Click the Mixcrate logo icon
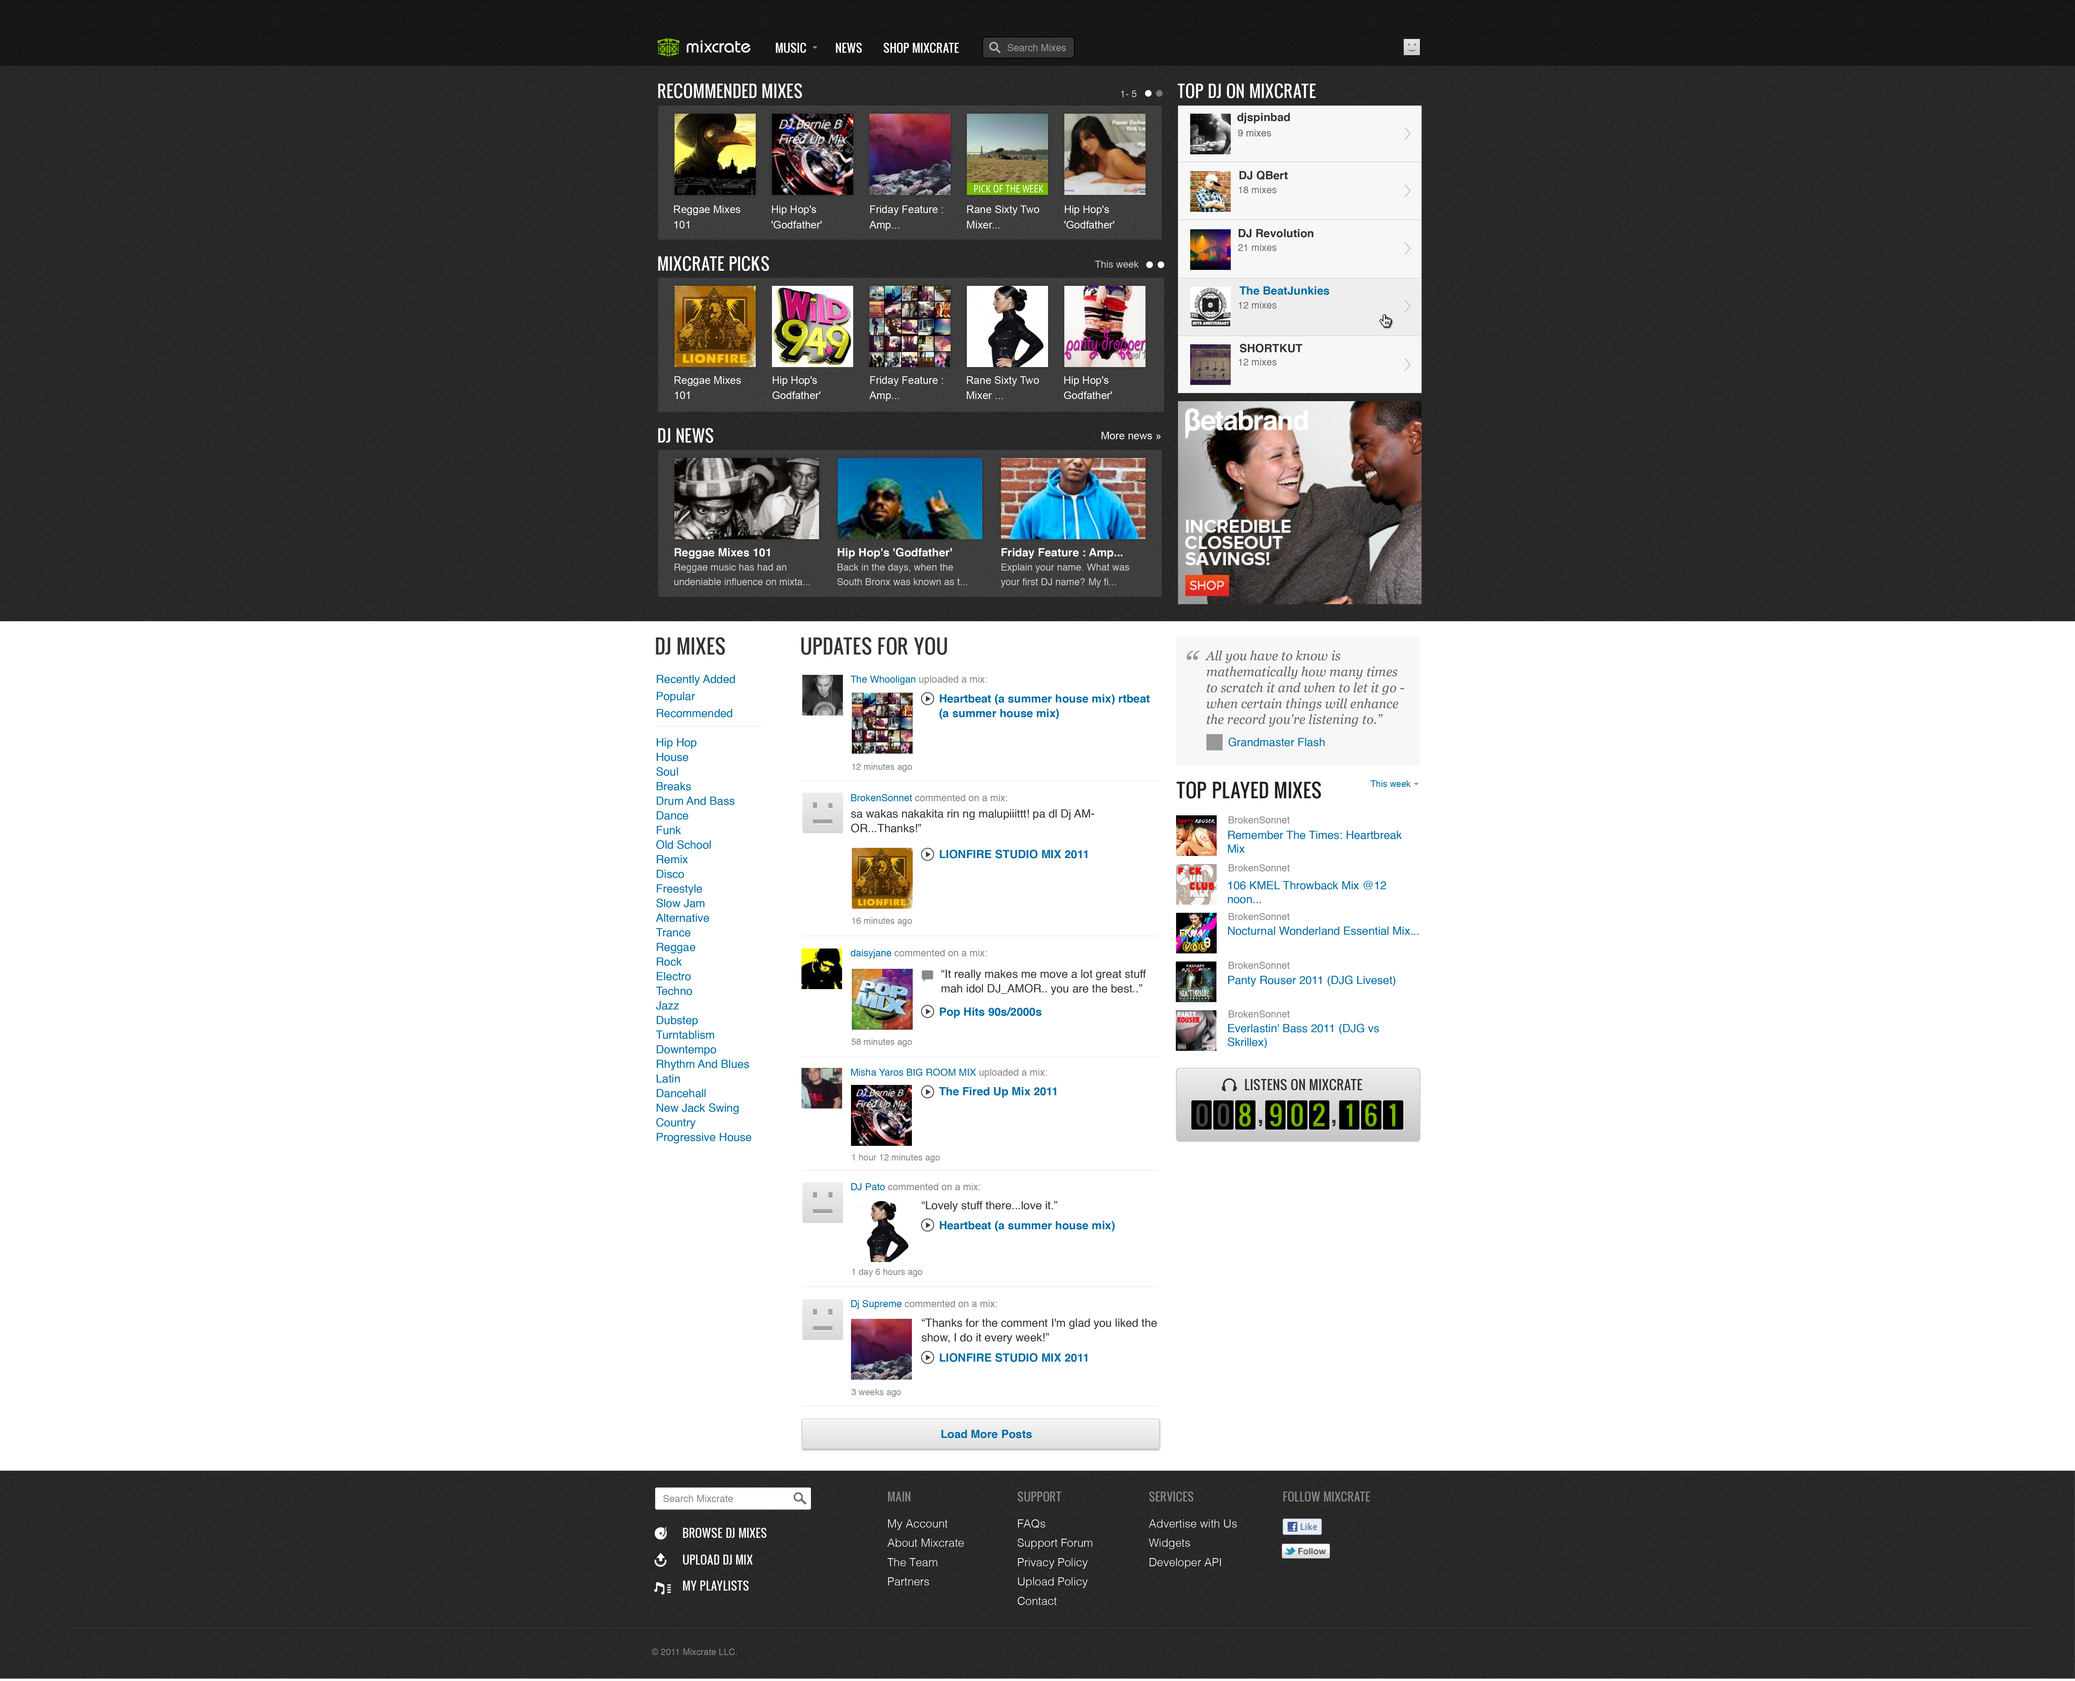This screenshot has width=2075, height=1681. click(668, 47)
